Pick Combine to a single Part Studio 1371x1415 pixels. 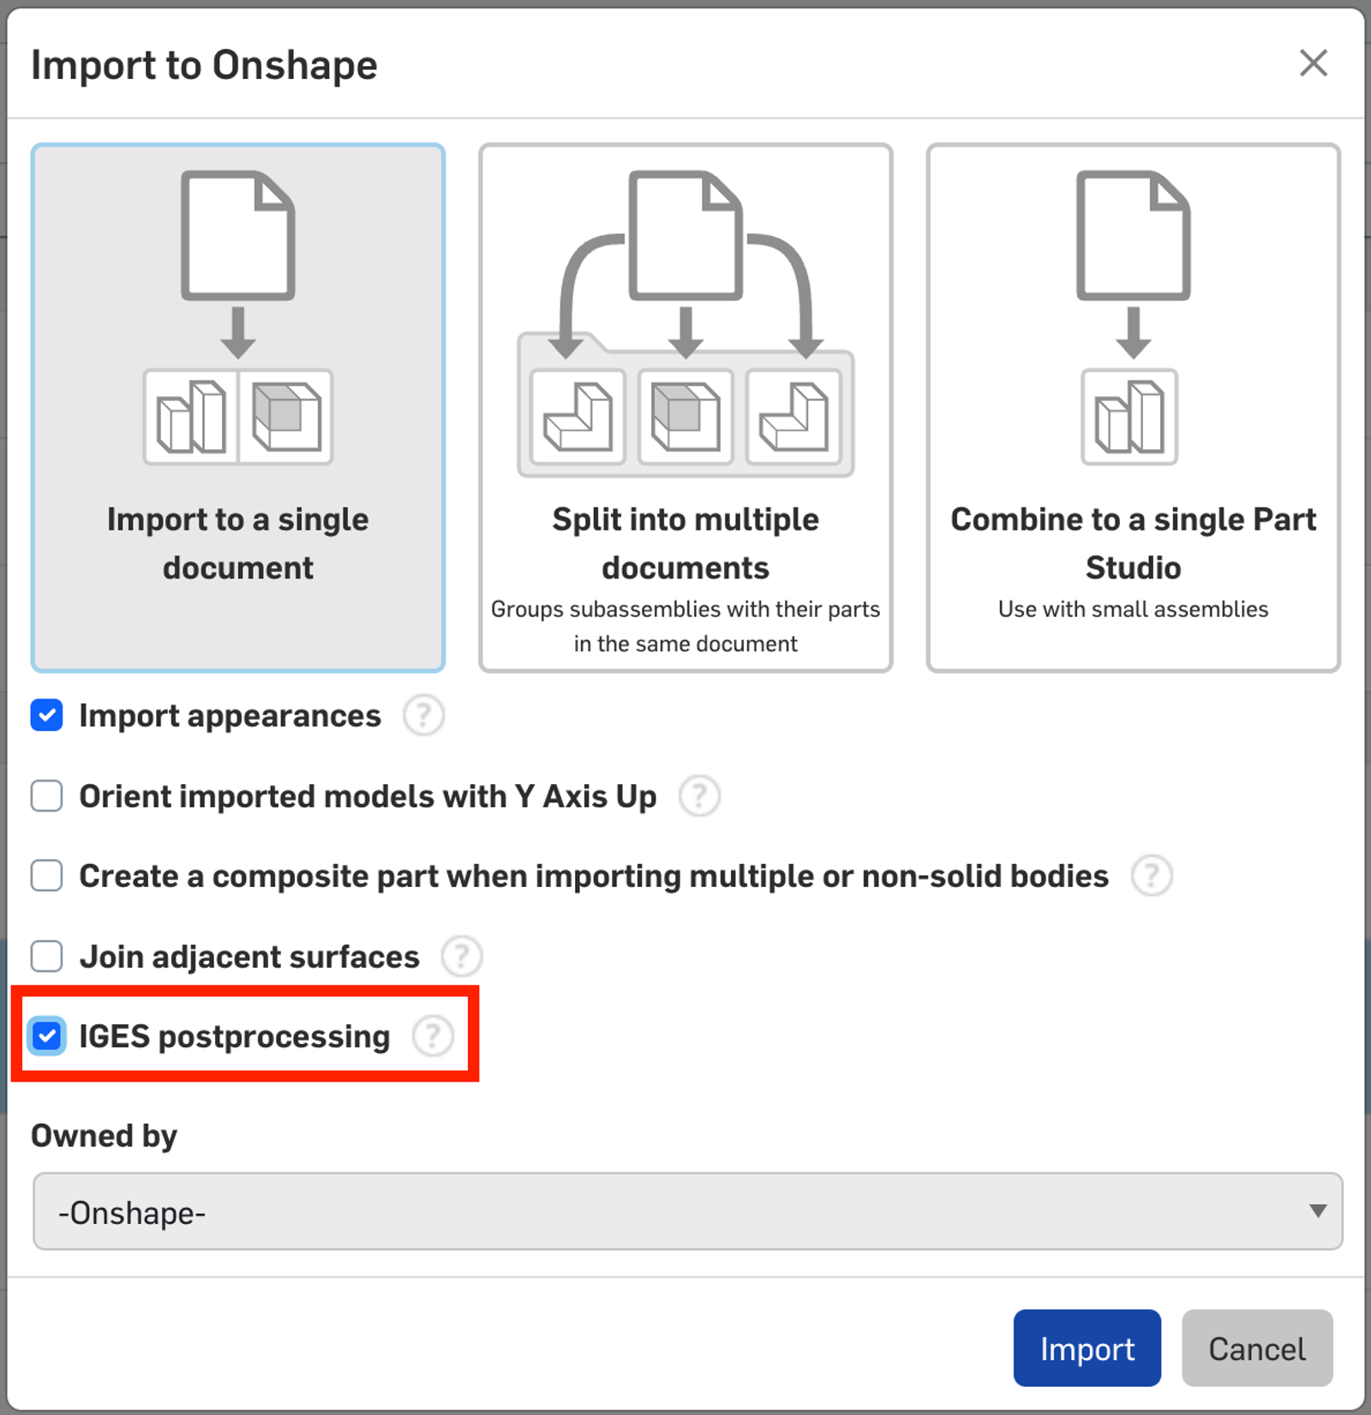[x=1133, y=408]
